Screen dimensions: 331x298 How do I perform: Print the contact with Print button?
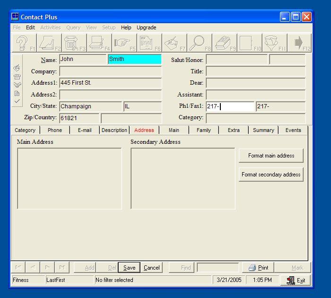[258, 268]
